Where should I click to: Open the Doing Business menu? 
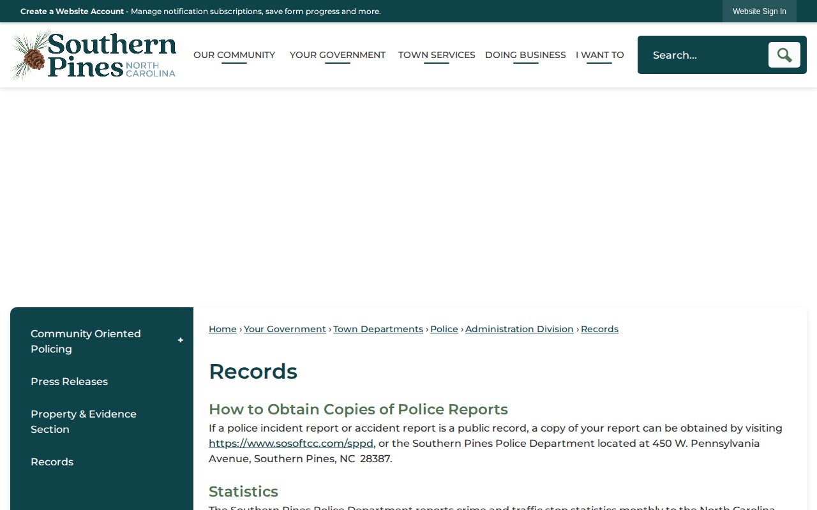(525, 55)
